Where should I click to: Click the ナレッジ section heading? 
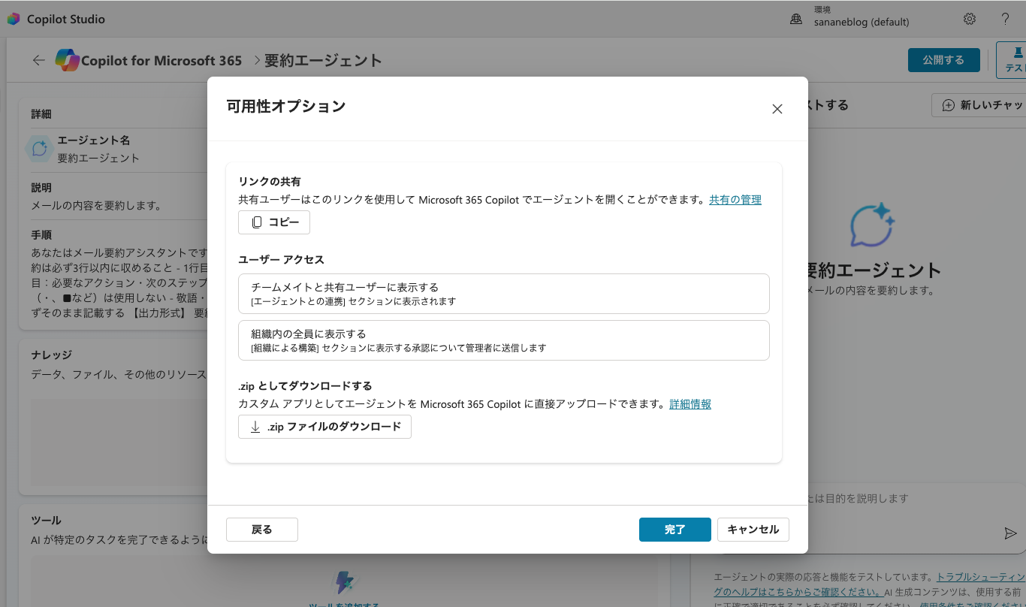(52, 355)
